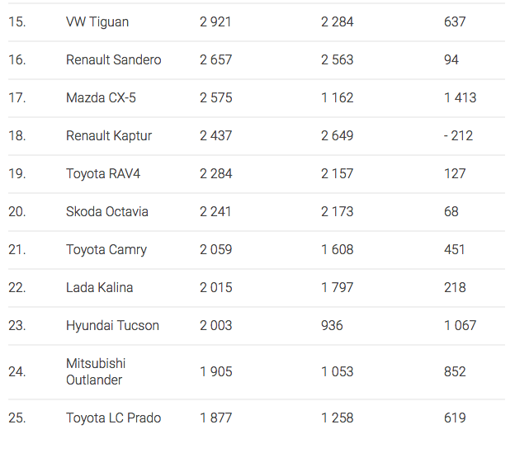Select the Lada Kalina row label
This screenshot has width=515, height=453.
(100, 287)
